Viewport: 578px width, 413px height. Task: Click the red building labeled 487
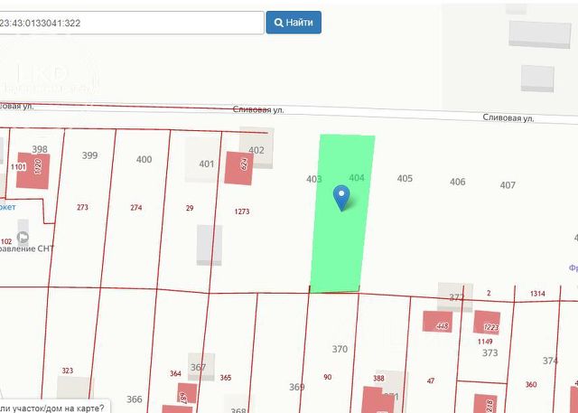[x=187, y=393]
